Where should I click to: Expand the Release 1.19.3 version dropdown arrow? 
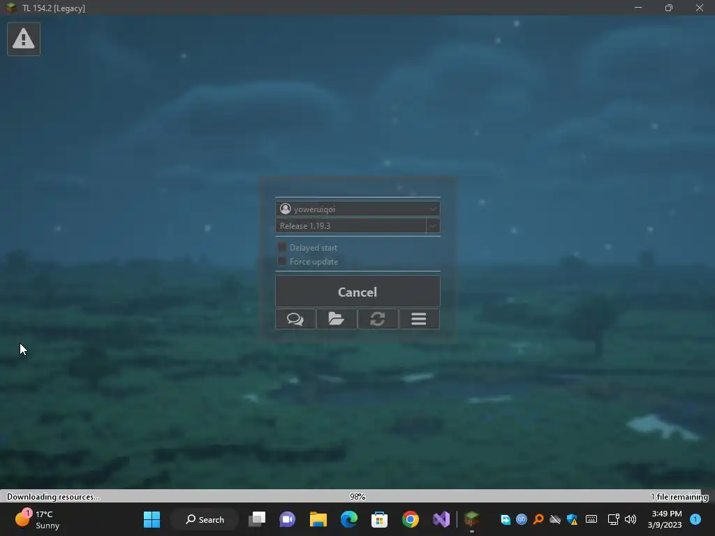(433, 225)
